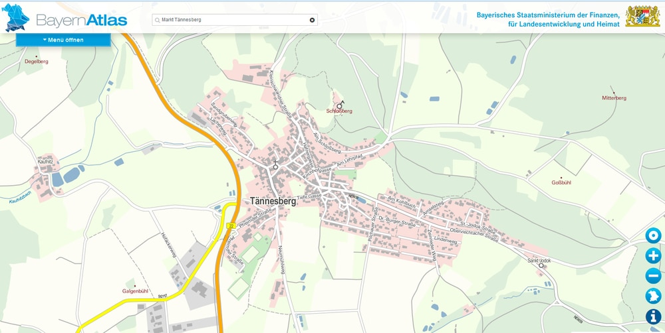Click the church symbol in Tännesberg center

pos(275,166)
